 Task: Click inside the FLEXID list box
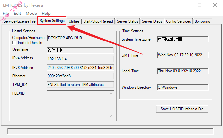click(x=78, y=104)
